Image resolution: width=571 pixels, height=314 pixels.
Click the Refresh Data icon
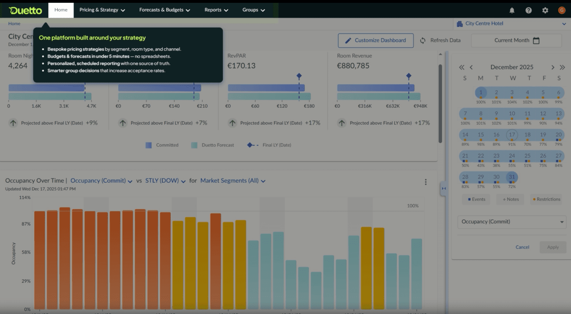pyautogui.click(x=423, y=41)
